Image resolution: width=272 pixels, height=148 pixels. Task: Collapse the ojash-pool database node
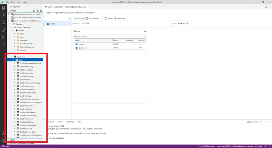click(x=12, y=57)
